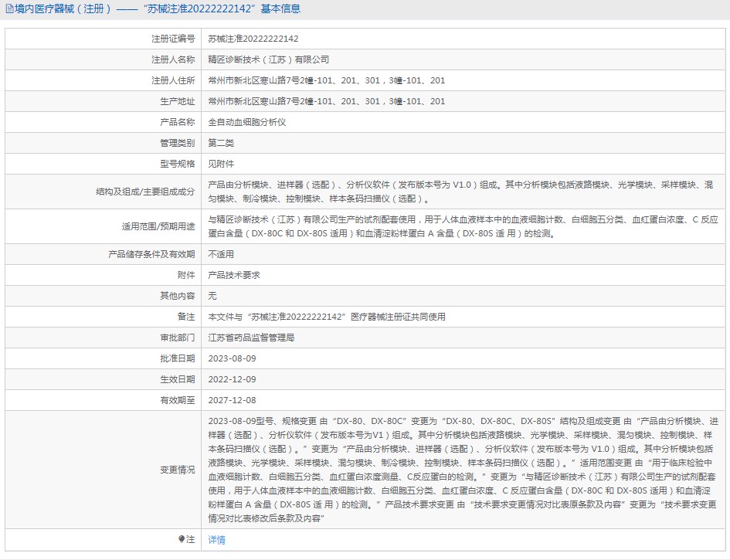This screenshot has height=560, width=730.
Task: Click the 江苏省药品监督管理局 value
Action: pyautogui.click(x=251, y=338)
